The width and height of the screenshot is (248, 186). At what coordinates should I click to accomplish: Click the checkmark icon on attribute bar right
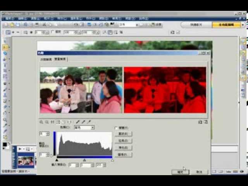coord(178,33)
